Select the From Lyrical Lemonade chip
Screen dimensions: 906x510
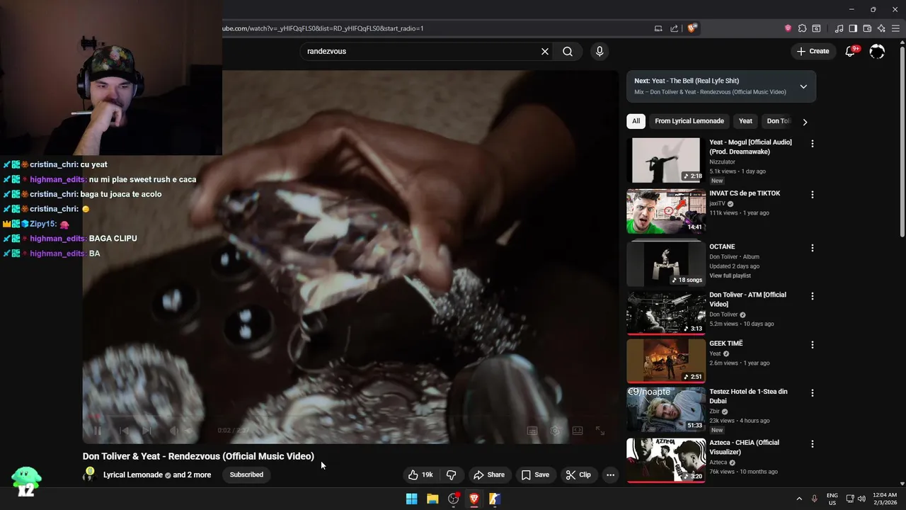tap(689, 121)
